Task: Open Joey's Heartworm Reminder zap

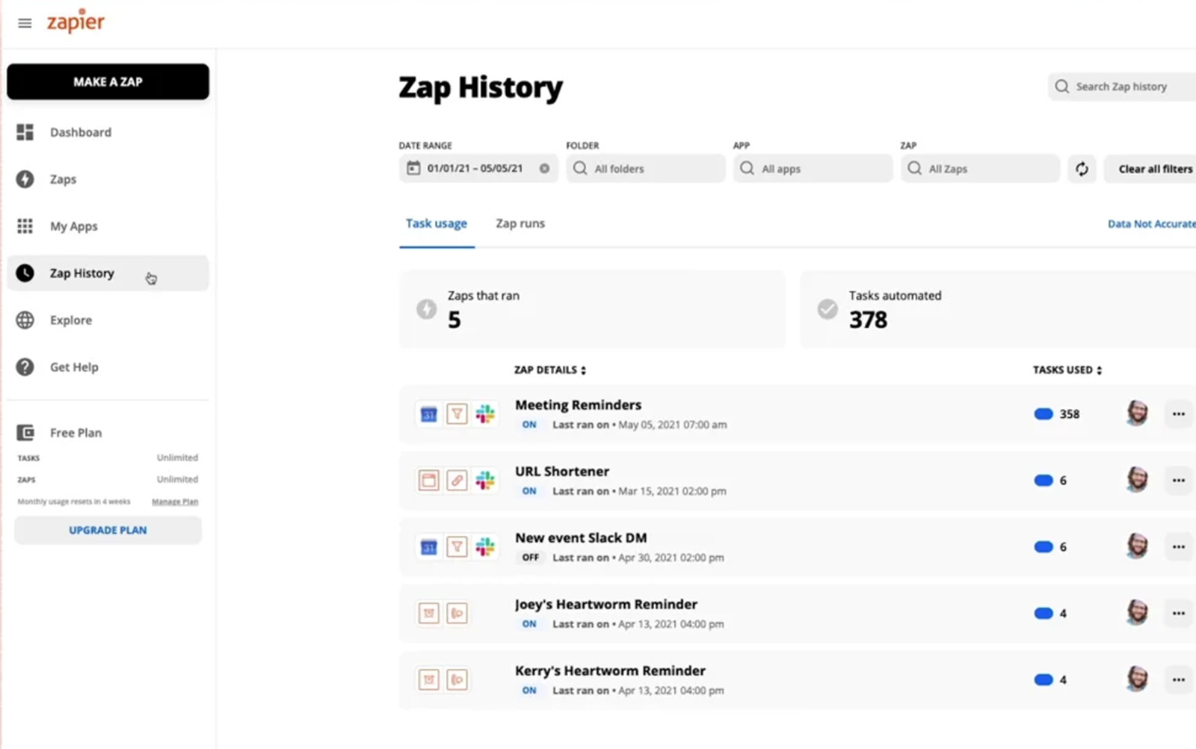Action: [606, 604]
